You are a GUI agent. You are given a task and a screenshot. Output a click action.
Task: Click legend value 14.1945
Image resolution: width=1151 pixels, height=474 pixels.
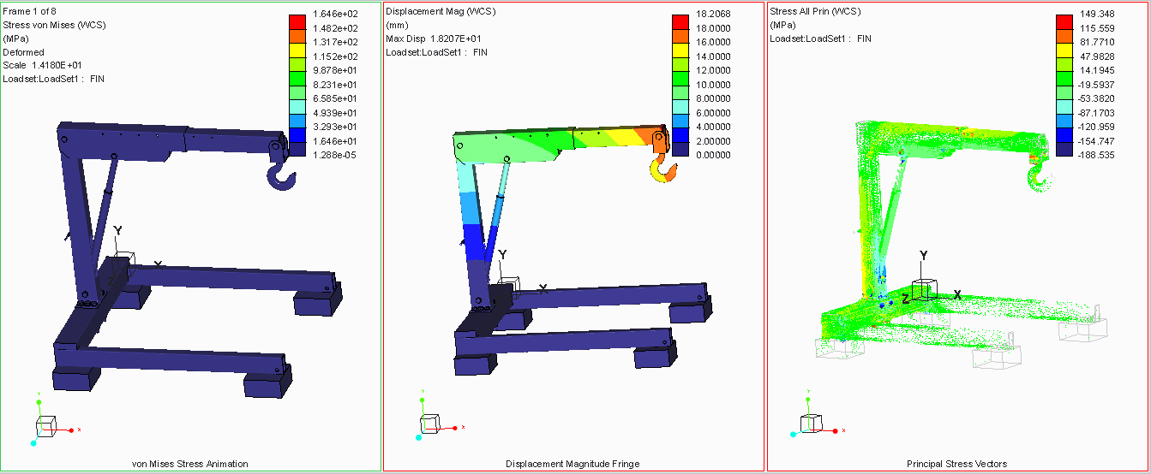pos(1097,70)
